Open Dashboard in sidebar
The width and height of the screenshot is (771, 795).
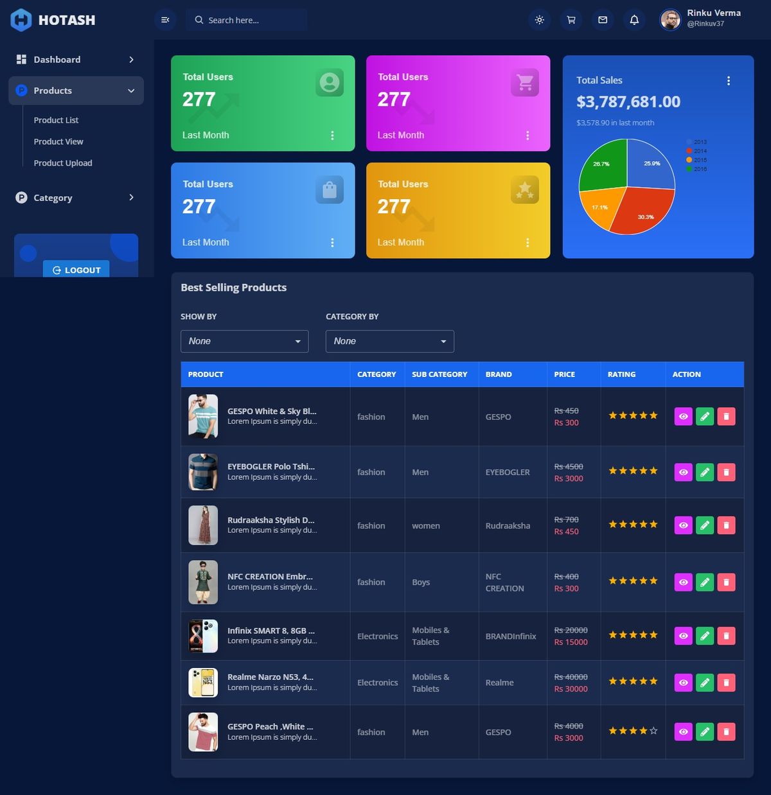point(76,60)
